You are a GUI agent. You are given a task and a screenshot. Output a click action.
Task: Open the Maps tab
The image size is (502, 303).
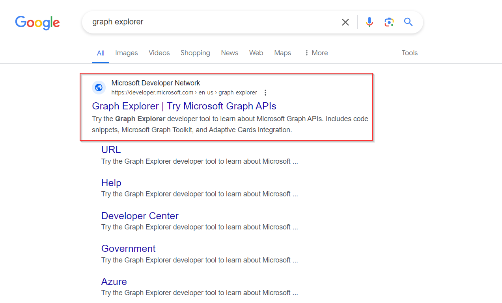click(x=283, y=53)
